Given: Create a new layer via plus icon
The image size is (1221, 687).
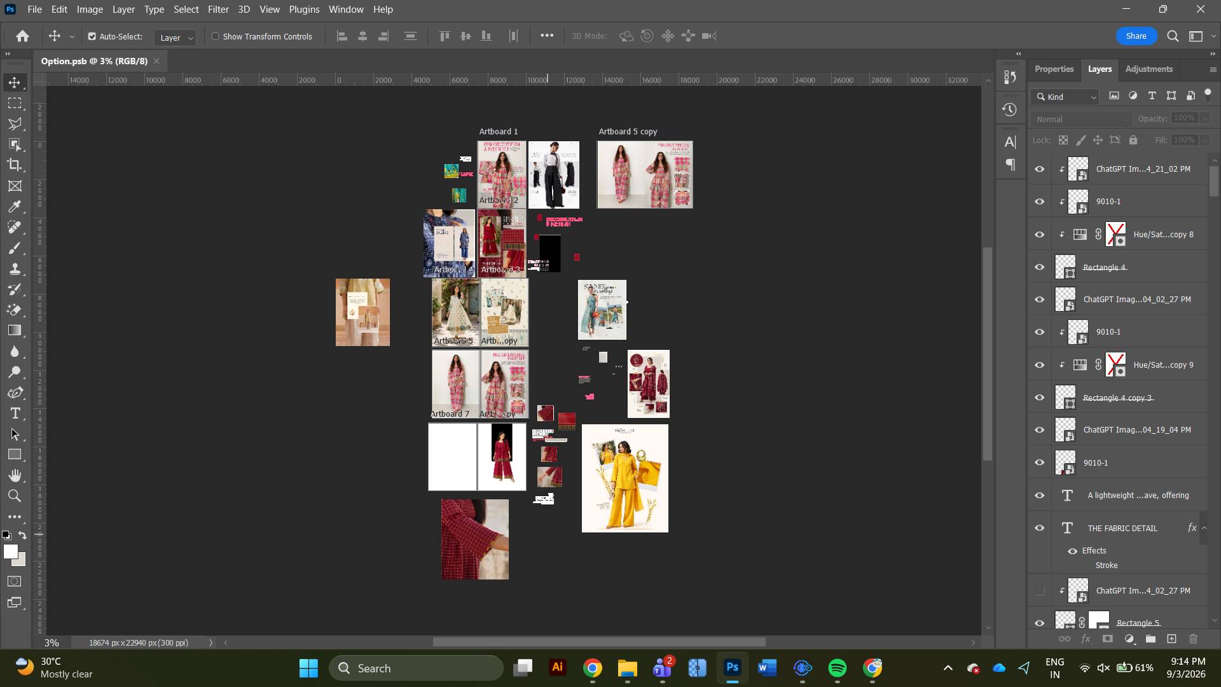Looking at the screenshot, I should pos(1171,639).
